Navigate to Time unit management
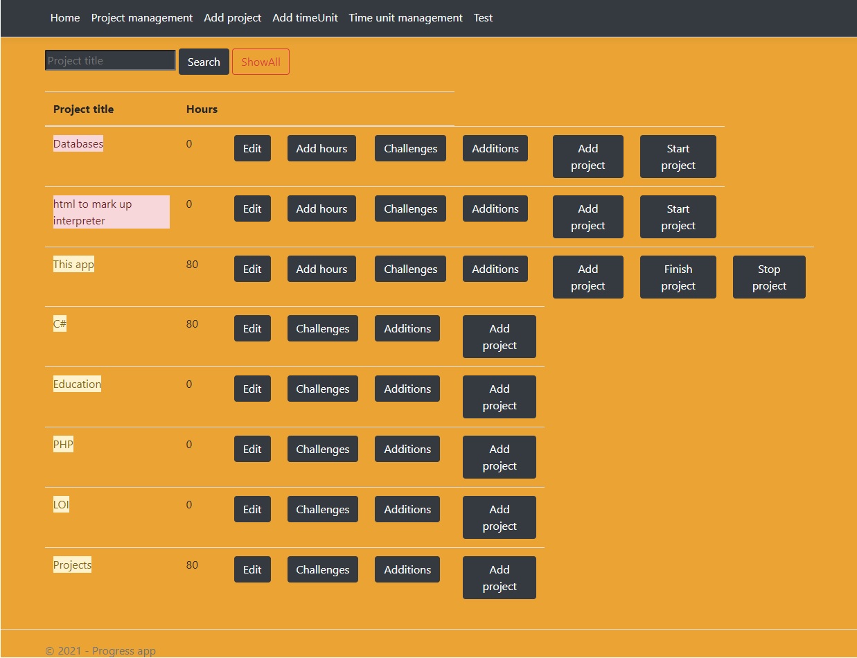 pos(405,18)
